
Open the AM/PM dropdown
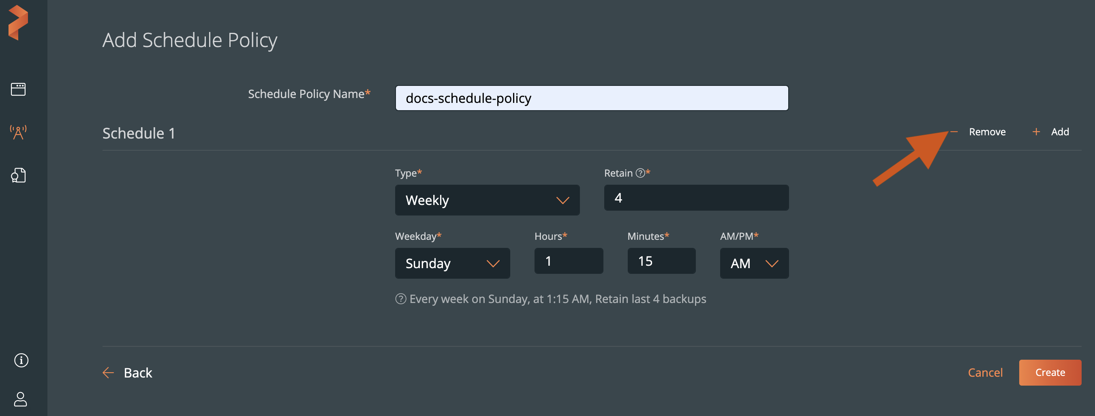point(754,263)
